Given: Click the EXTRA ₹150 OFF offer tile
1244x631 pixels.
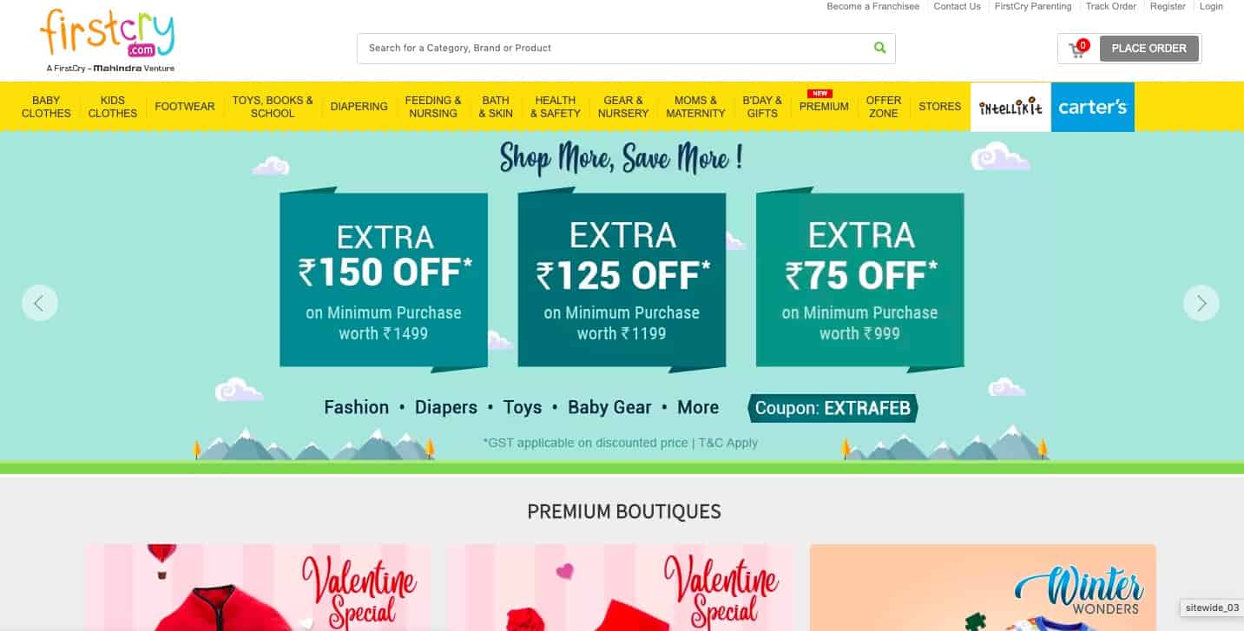Looking at the screenshot, I should click(x=384, y=279).
